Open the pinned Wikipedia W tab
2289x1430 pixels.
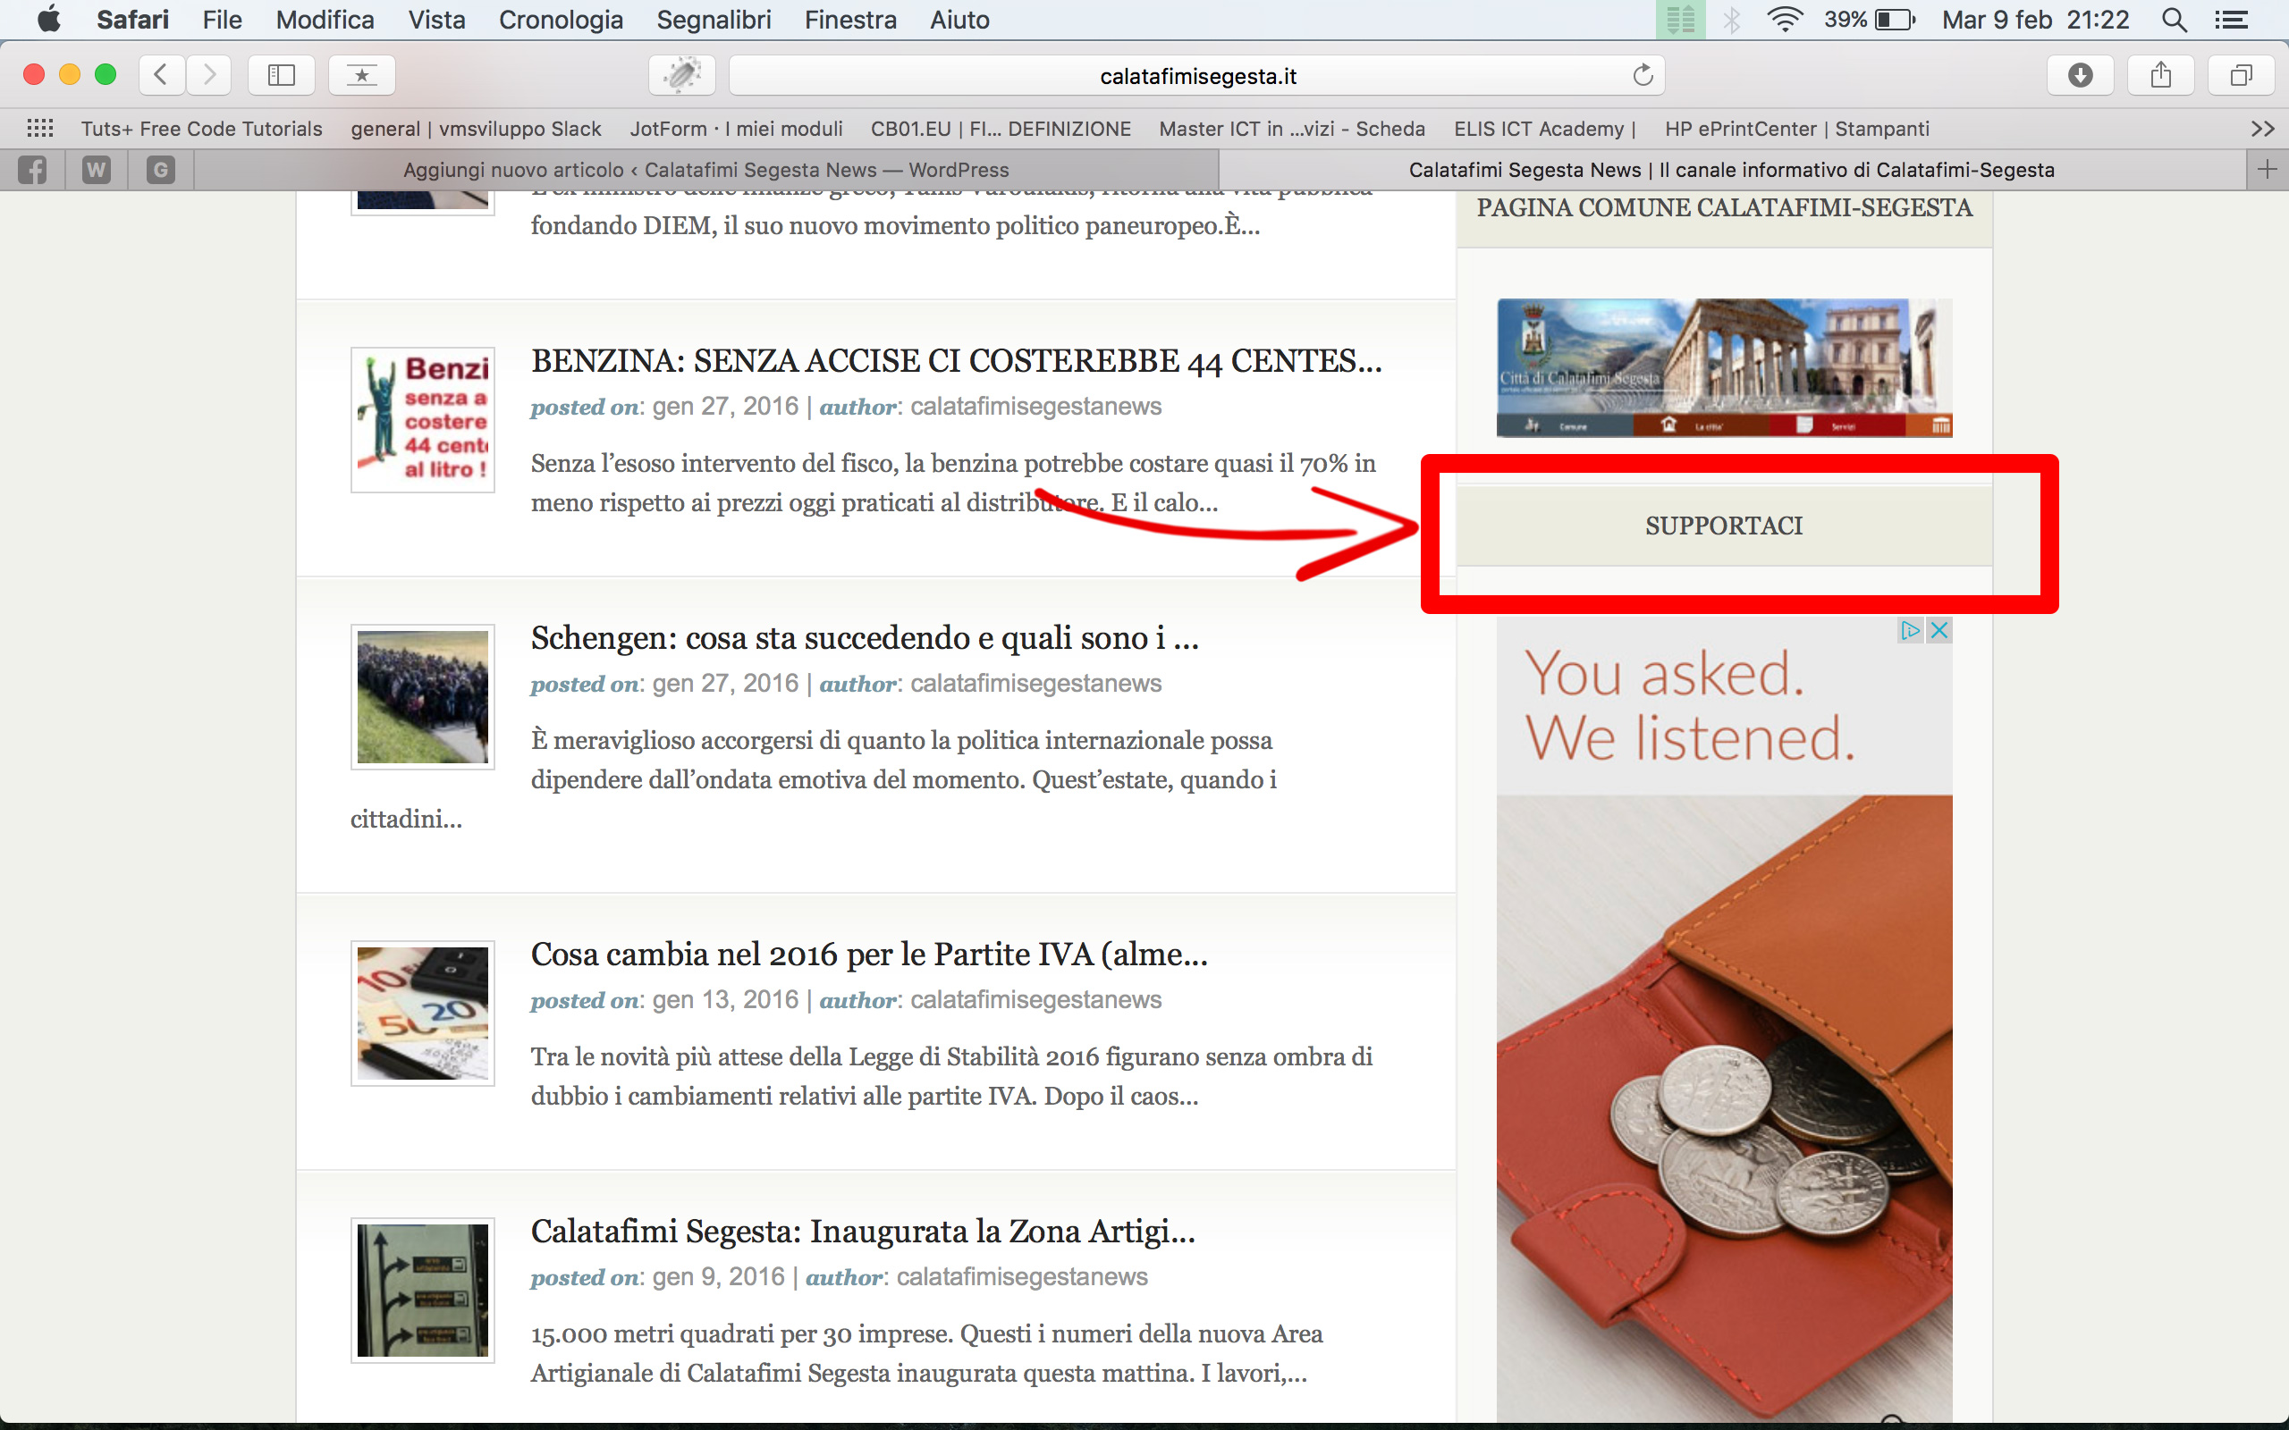(97, 170)
